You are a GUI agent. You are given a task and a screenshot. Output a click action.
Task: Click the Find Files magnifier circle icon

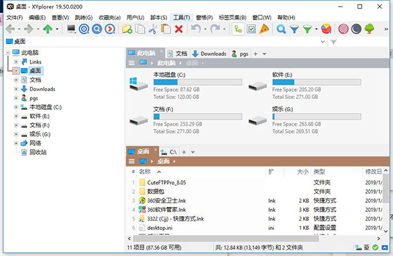click(97, 29)
